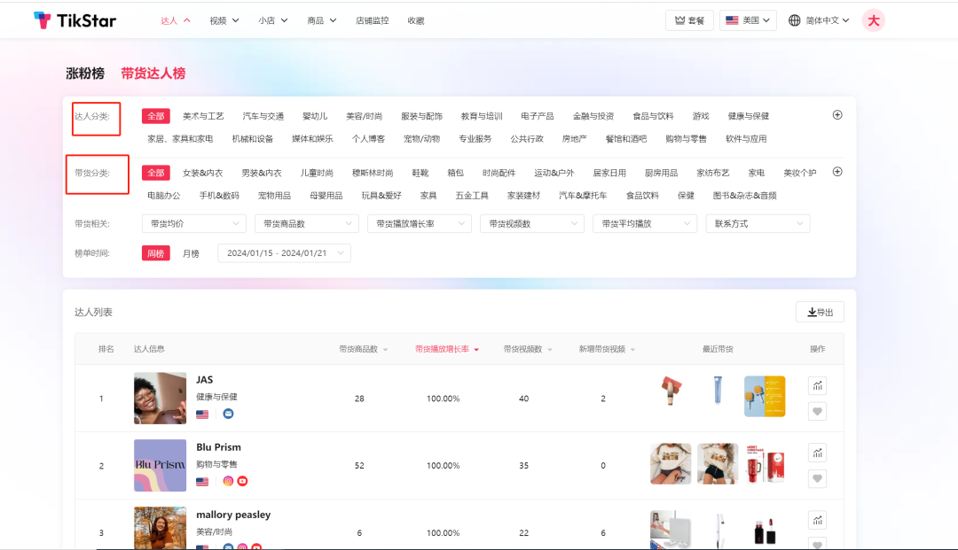Switch ranking period to 月榜
Screen dimensions: 958x550
191,252
